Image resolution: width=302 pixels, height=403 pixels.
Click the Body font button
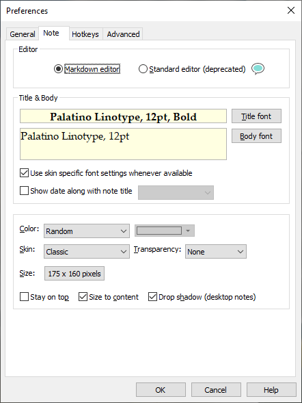click(256, 136)
